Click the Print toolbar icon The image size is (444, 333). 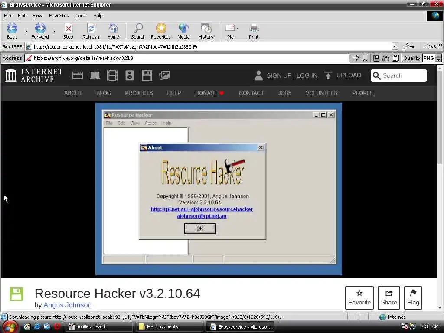click(x=254, y=28)
